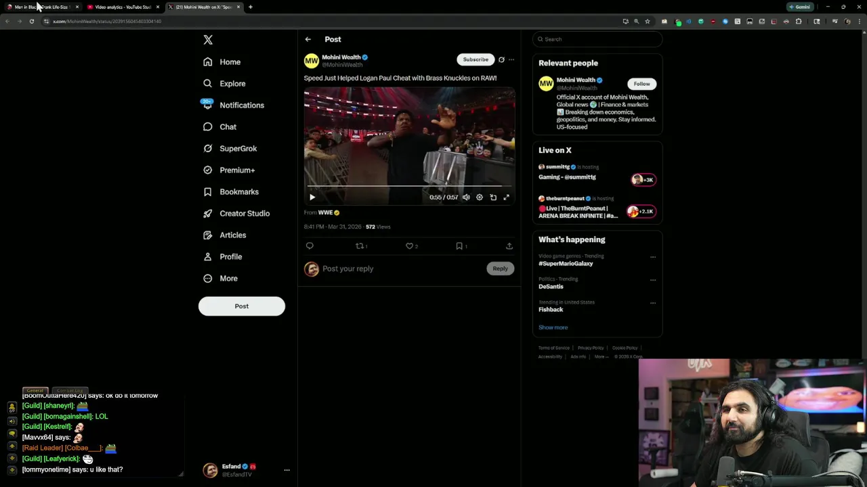The image size is (867, 487).
Task: Click the reply comment icon under post
Action: tap(310, 246)
